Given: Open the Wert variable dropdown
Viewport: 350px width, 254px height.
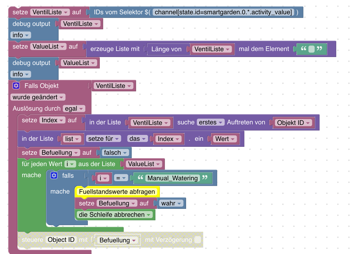Looking at the screenshot, I should pos(225,139).
